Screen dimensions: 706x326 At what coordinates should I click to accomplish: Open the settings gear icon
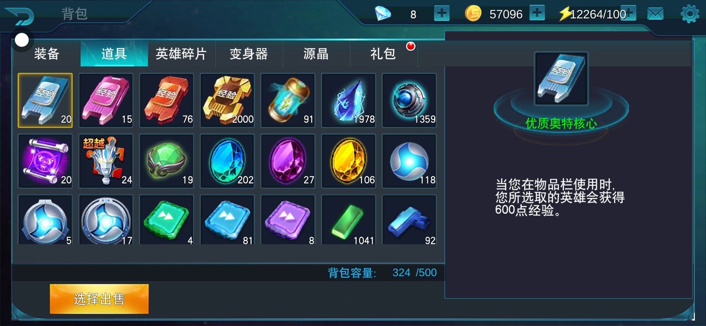coord(690,14)
